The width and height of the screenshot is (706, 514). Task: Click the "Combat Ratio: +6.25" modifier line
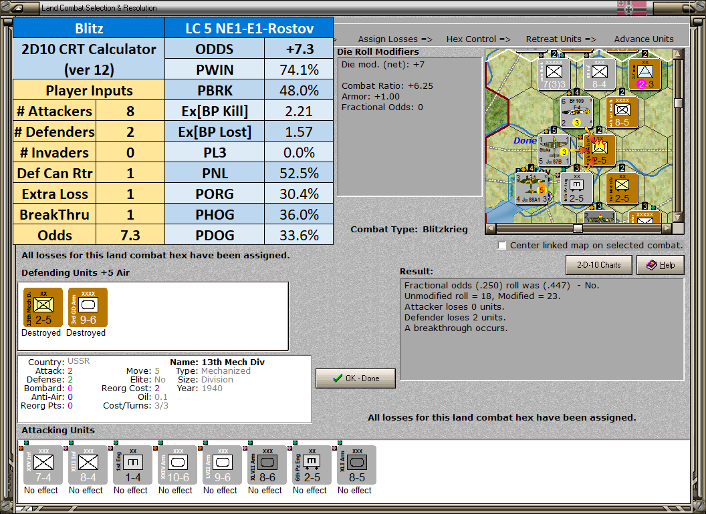click(x=387, y=86)
